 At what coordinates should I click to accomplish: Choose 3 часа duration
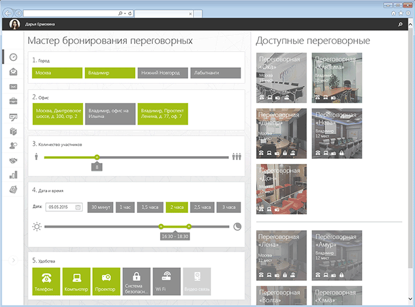tap(229, 207)
